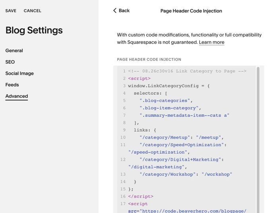
Task: Click the back chevron arrow icon
Action: coord(115,10)
